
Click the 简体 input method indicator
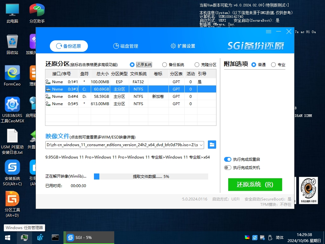click(x=280, y=238)
